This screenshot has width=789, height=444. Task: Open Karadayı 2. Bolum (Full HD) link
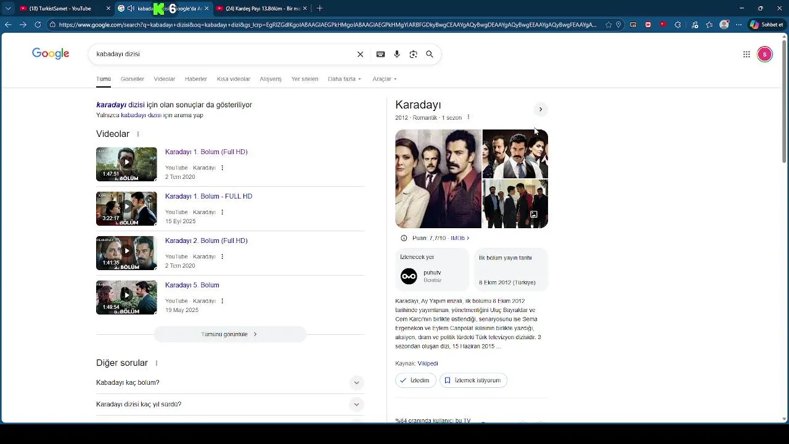pyautogui.click(x=206, y=240)
